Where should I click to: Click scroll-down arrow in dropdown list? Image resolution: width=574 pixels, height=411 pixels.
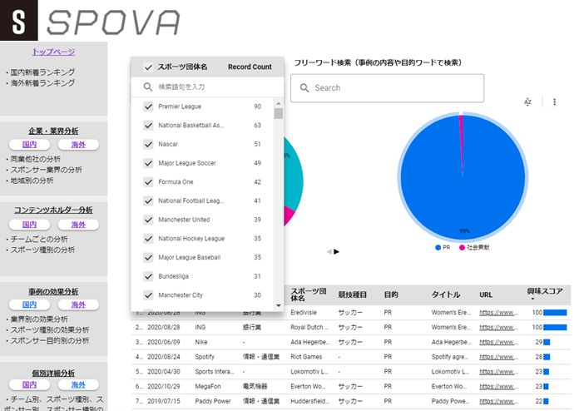point(279,305)
